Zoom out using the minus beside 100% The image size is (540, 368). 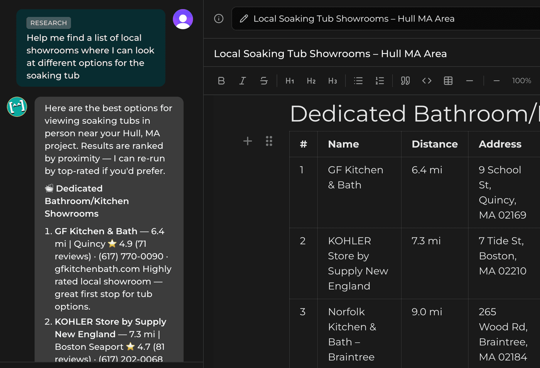(x=496, y=81)
